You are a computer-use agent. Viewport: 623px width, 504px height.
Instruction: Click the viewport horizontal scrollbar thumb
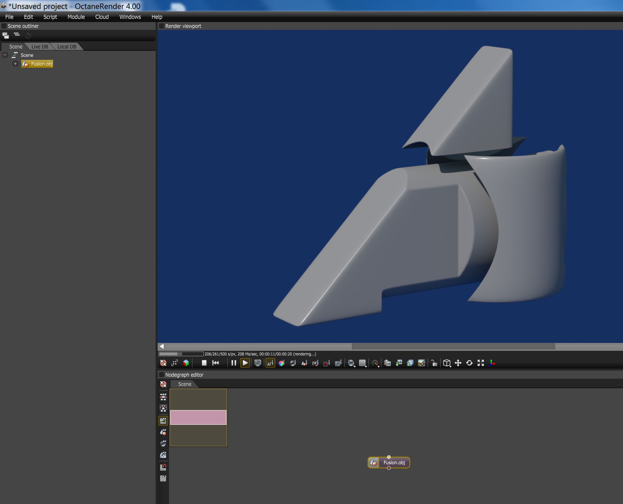[x=453, y=346]
